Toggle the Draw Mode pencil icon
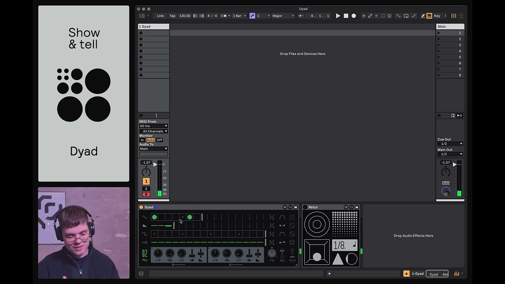Viewport: 505px width, 284px height. click(x=423, y=16)
